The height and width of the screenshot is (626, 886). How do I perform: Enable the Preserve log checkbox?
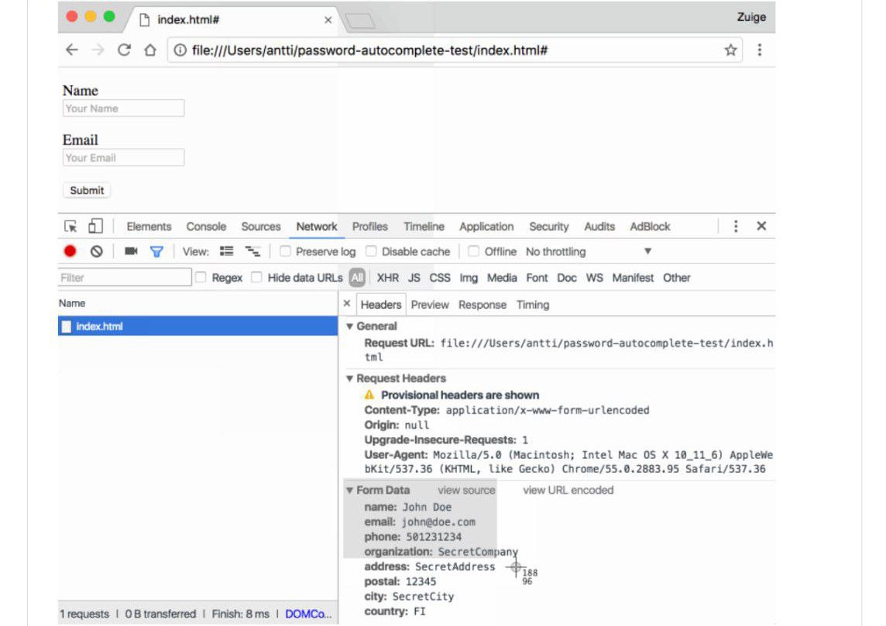[x=285, y=251]
